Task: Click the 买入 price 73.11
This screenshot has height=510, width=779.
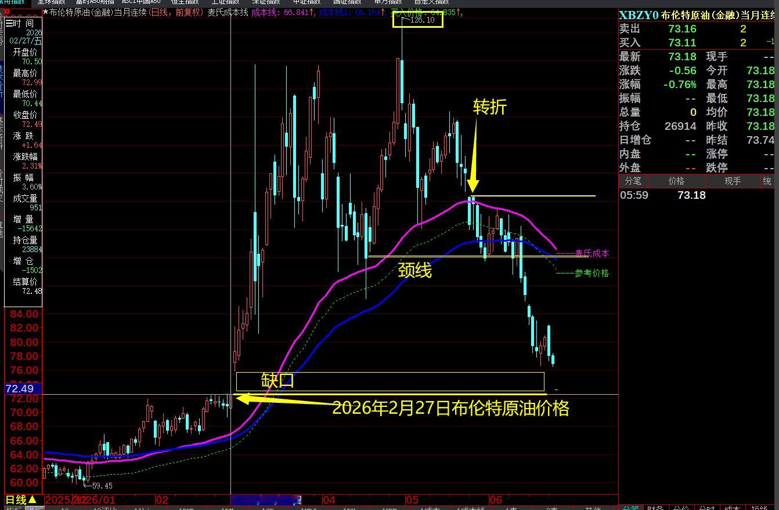Action: (682, 43)
